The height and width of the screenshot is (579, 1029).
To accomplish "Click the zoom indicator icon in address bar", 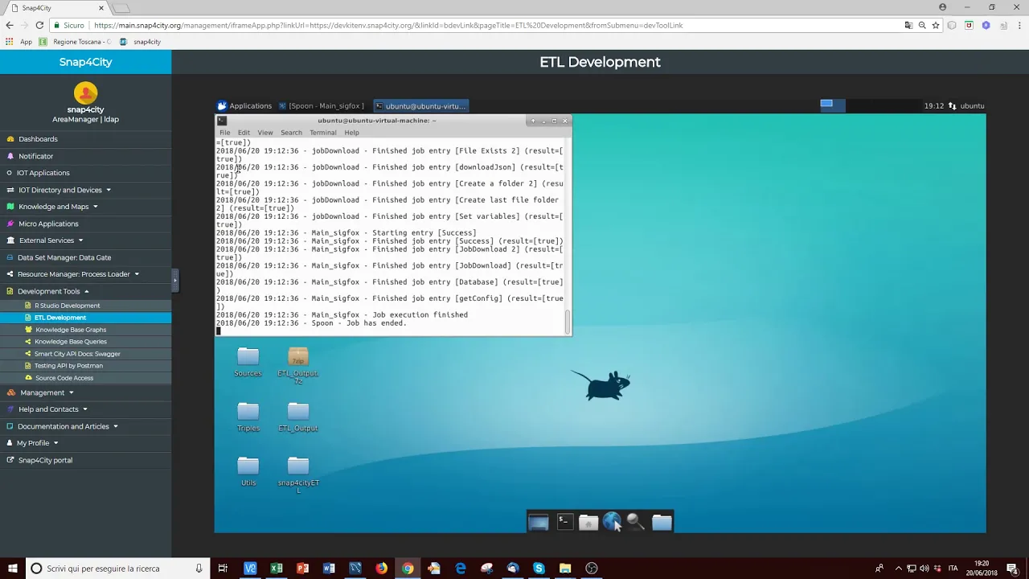I will point(922,25).
